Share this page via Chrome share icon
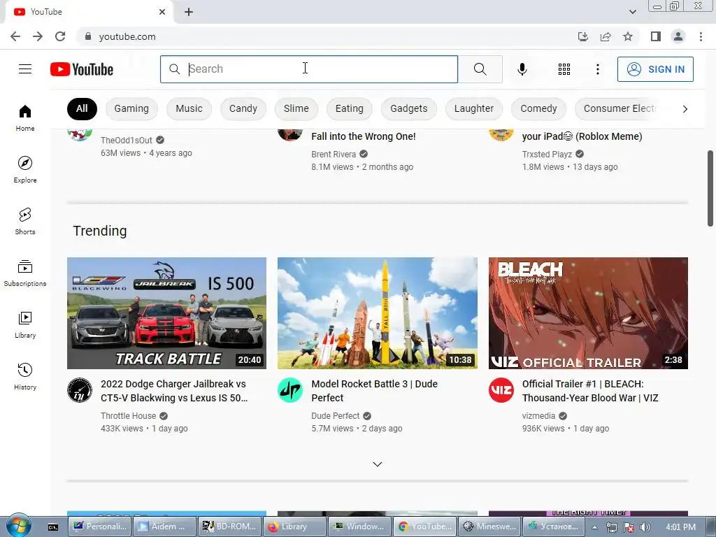Viewport: 716px width, 537px height. 606,36
